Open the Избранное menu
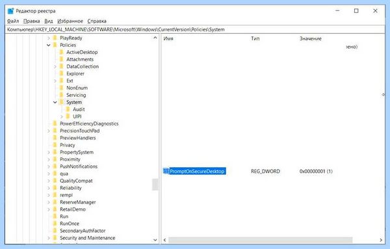390x249 pixels. (70, 21)
